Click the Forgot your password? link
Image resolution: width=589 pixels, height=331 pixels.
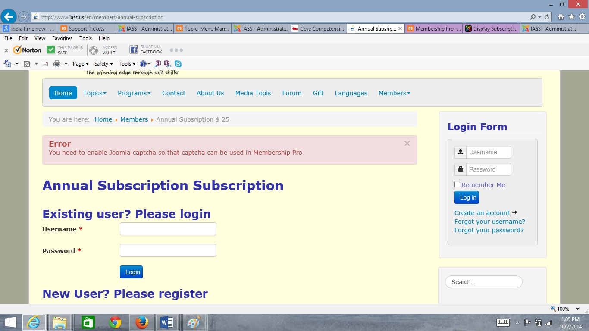pos(489,230)
